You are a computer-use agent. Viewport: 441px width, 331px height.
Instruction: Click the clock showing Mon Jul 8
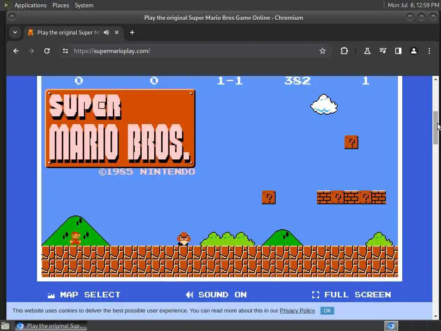413,5
